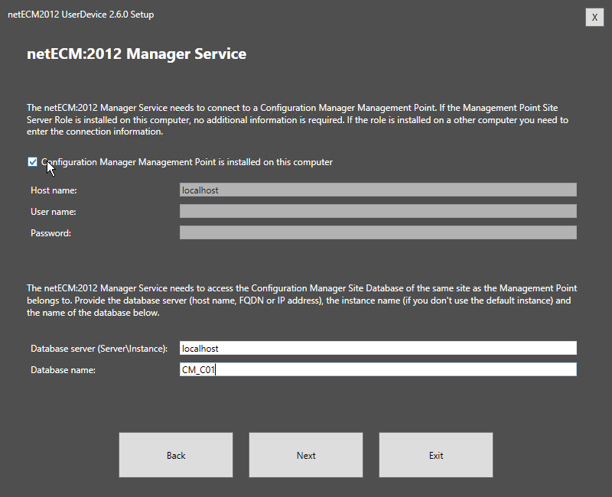Exit the setup wizard

tap(436, 455)
